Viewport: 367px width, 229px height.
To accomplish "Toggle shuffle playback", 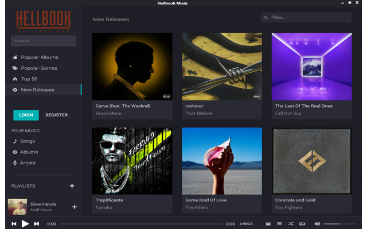I will pyautogui.click(x=291, y=223).
